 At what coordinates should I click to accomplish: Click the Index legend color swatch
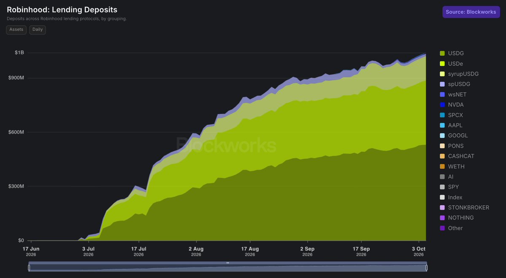click(442, 198)
